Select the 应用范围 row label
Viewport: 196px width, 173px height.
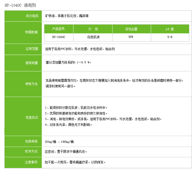click(x=31, y=49)
